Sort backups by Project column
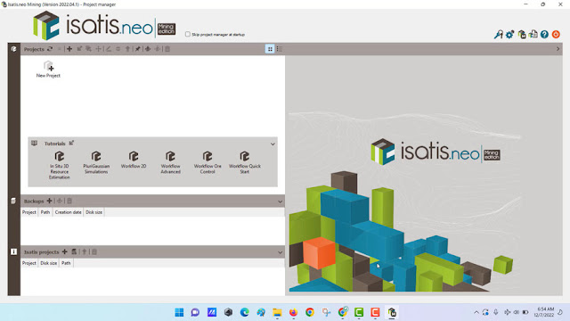The height and width of the screenshot is (321, 570). coord(29,212)
